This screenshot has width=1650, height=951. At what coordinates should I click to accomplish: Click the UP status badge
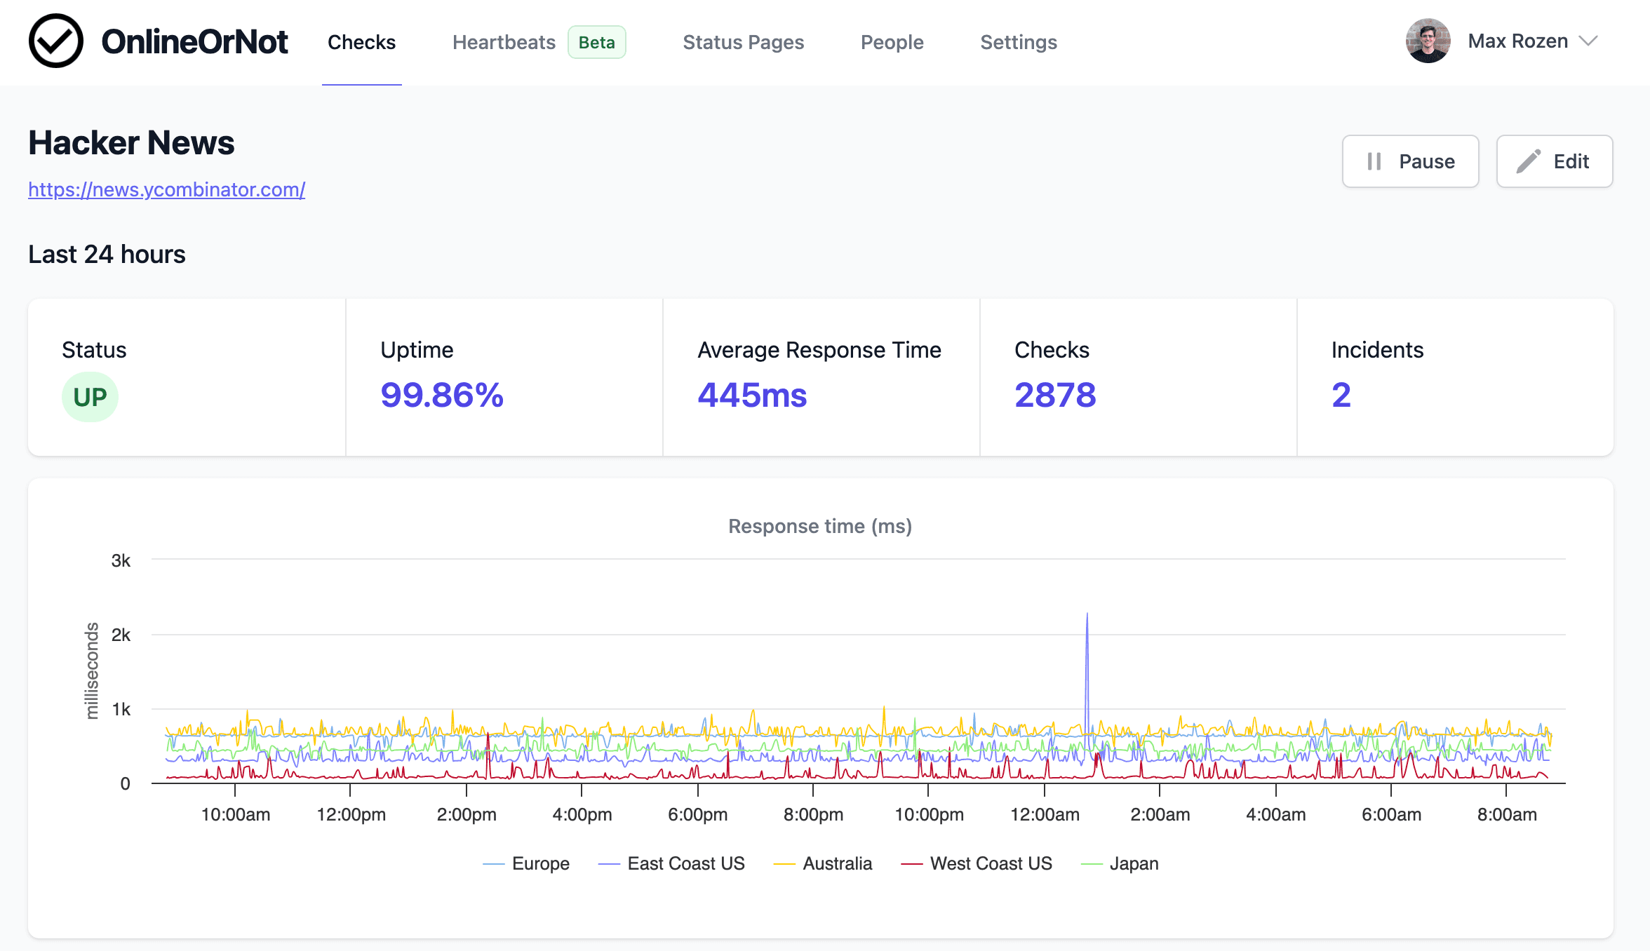point(90,397)
